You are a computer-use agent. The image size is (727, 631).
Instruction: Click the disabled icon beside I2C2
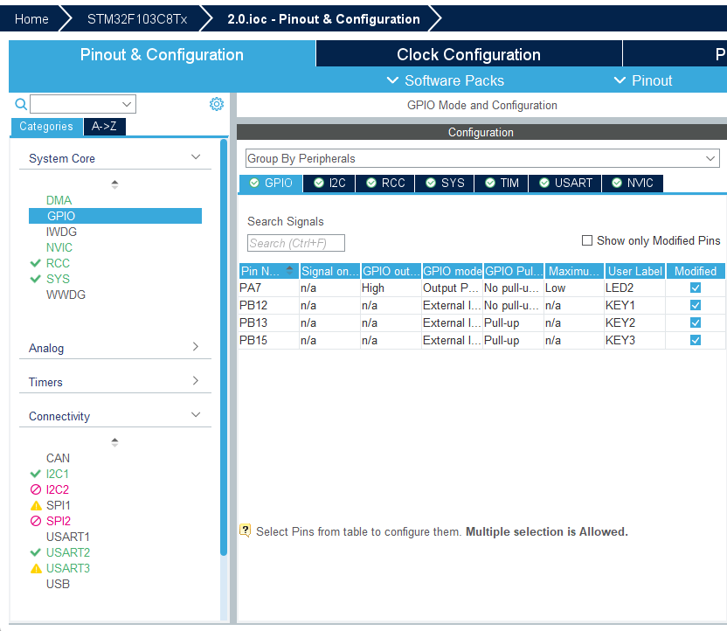pos(36,489)
